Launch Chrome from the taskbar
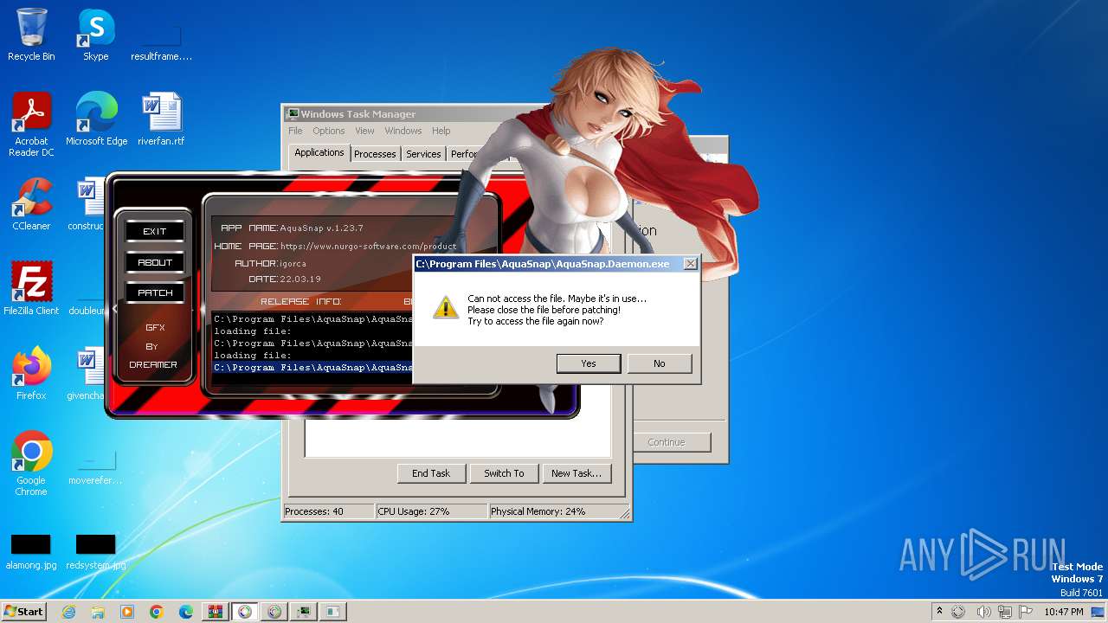The image size is (1108, 623). [157, 612]
